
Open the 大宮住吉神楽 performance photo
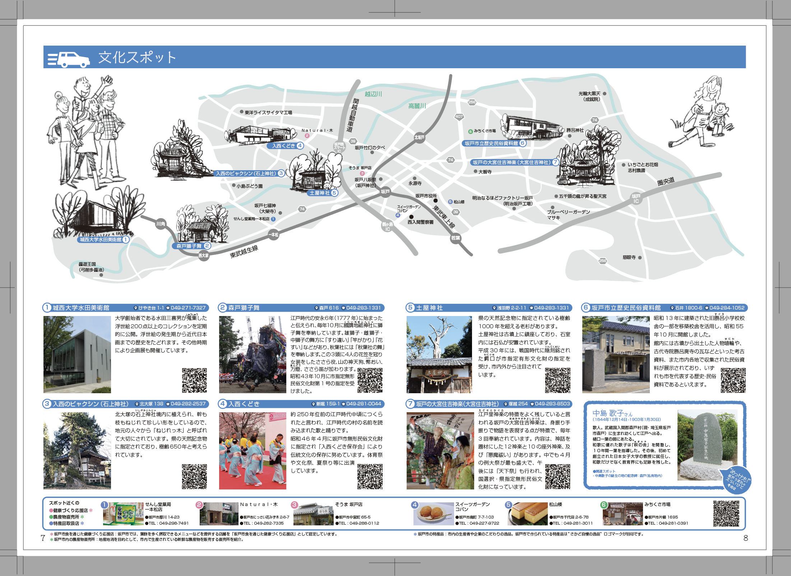point(440,451)
